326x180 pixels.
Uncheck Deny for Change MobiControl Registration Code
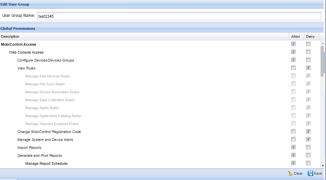coord(308,131)
